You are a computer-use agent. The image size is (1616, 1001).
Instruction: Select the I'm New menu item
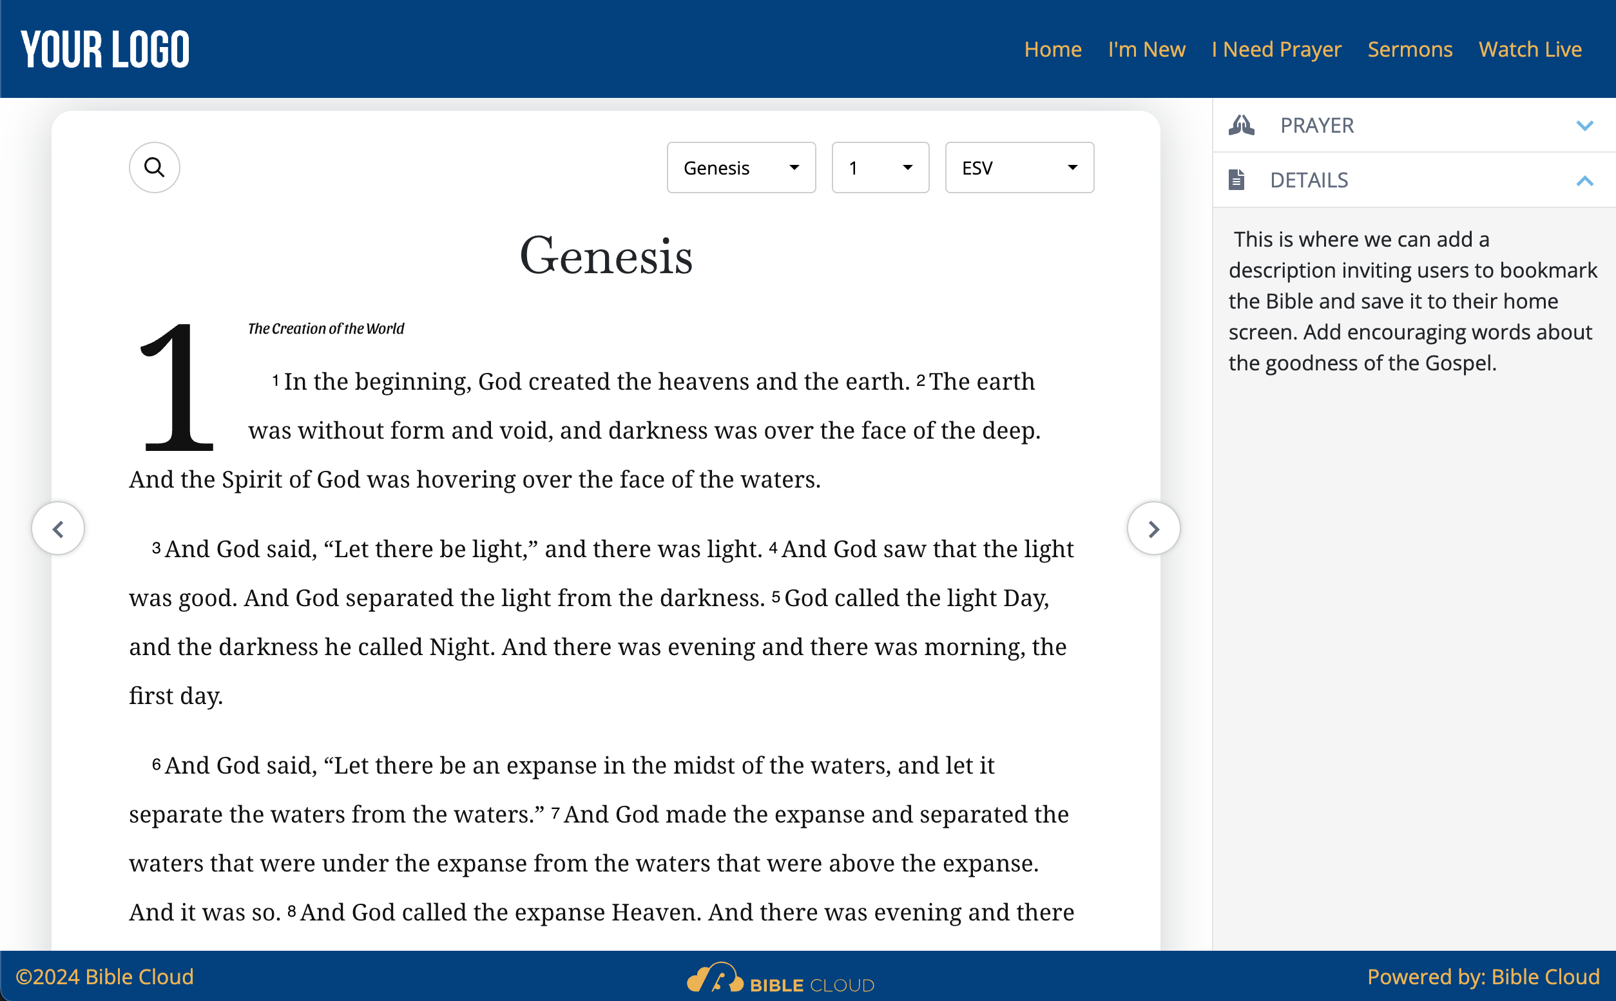(1147, 49)
